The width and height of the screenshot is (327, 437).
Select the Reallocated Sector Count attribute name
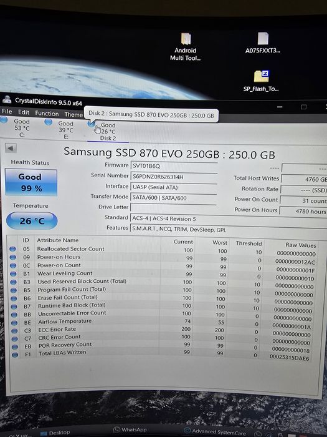[x=70, y=249]
